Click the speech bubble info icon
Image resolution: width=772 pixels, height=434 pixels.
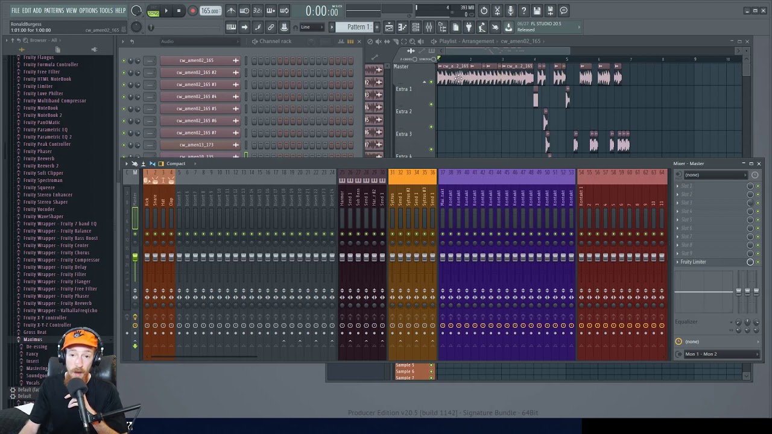(564, 11)
